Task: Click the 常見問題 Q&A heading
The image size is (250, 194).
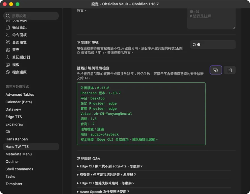Action: tap(89, 159)
